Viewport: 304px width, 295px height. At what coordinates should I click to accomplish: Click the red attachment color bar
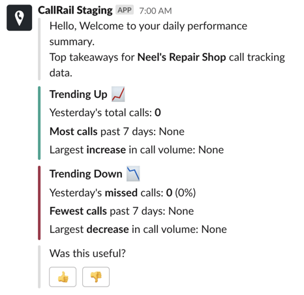pos(39,203)
